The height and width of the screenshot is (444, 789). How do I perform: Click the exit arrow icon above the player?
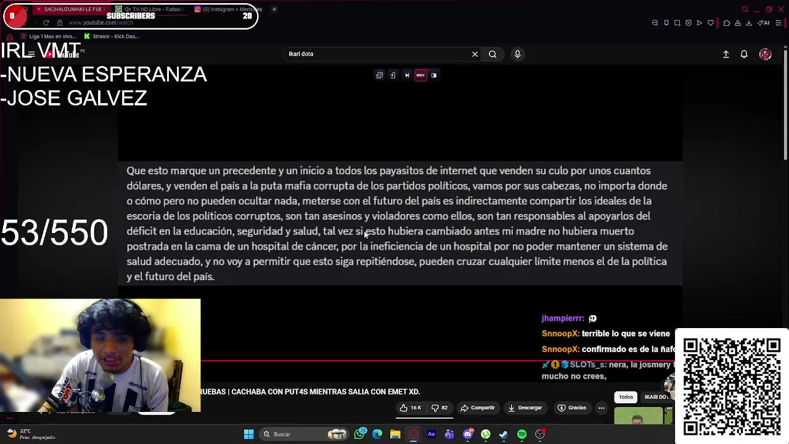[x=393, y=75]
